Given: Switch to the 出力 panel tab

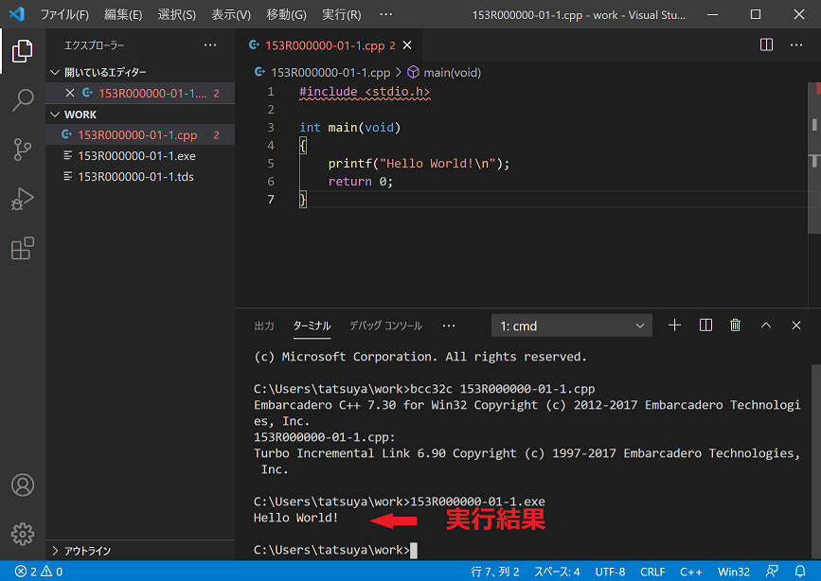Looking at the screenshot, I should coord(264,326).
